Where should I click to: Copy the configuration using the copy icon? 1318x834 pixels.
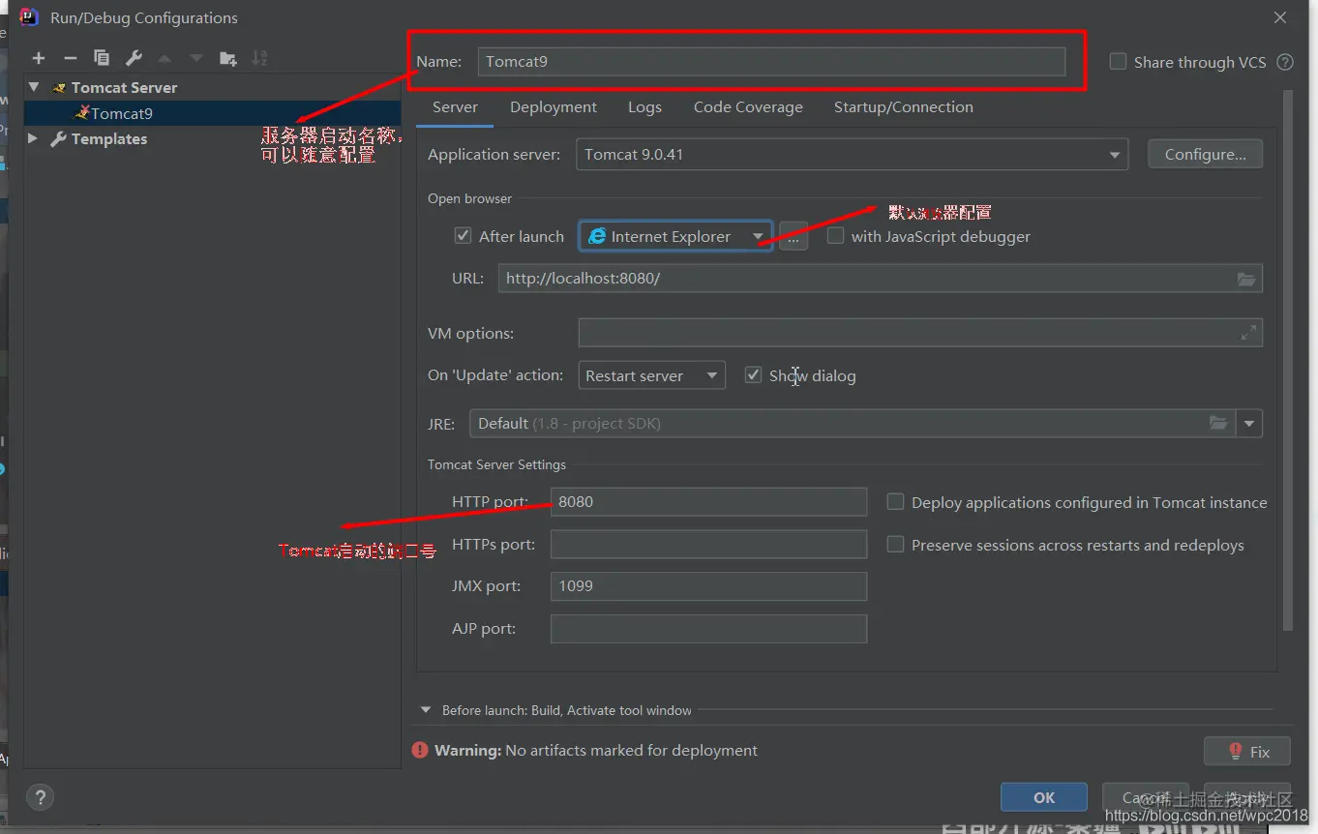[102, 58]
